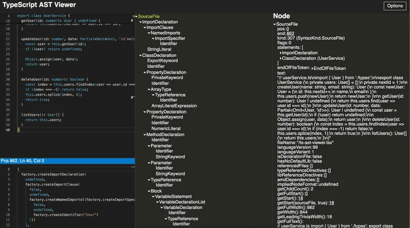Viewport: 410px width, 228px height.
Task: Select the NamedImports tree label
Action: click(x=165, y=33)
